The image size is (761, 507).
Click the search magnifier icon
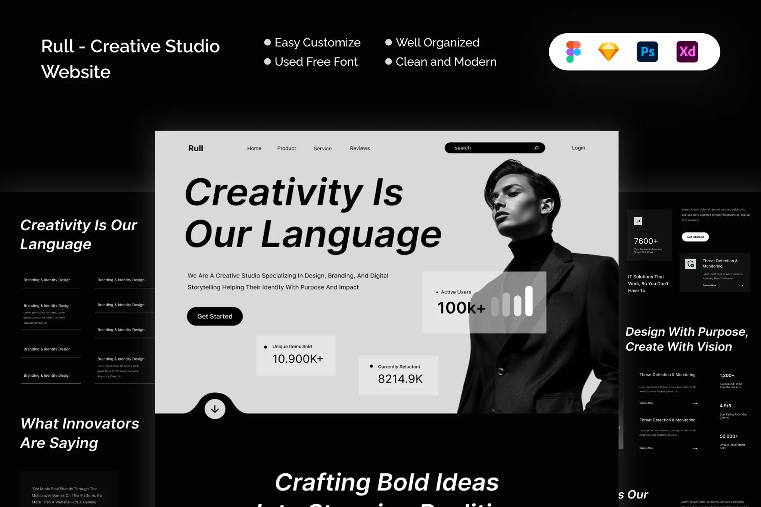pyautogui.click(x=536, y=148)
